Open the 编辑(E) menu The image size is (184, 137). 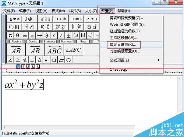pos(25,11)
